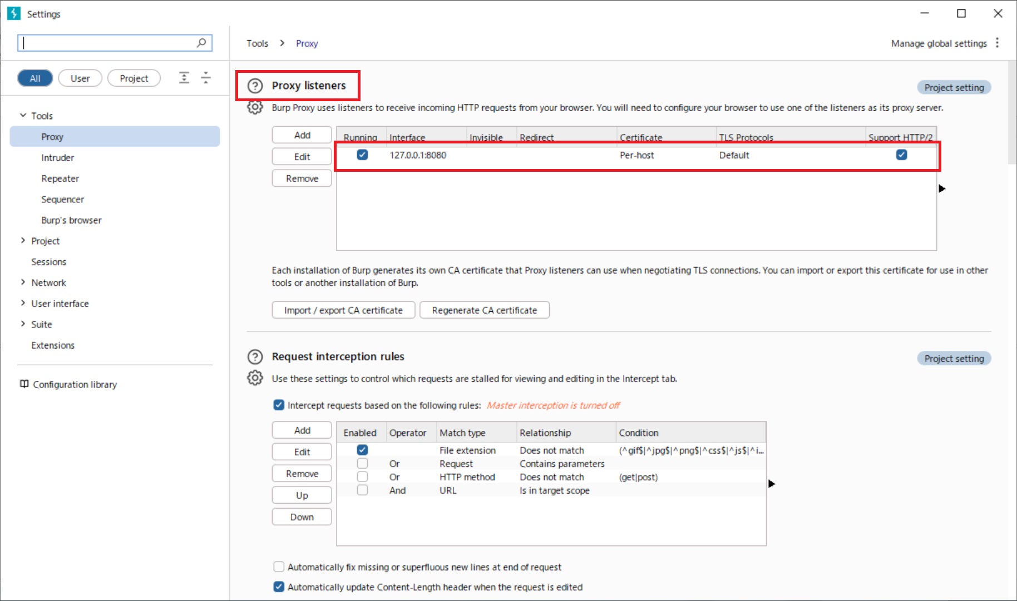Screen dimensions: 1017x601
Task: Select the All filter tab
Action: coord(35,78)
